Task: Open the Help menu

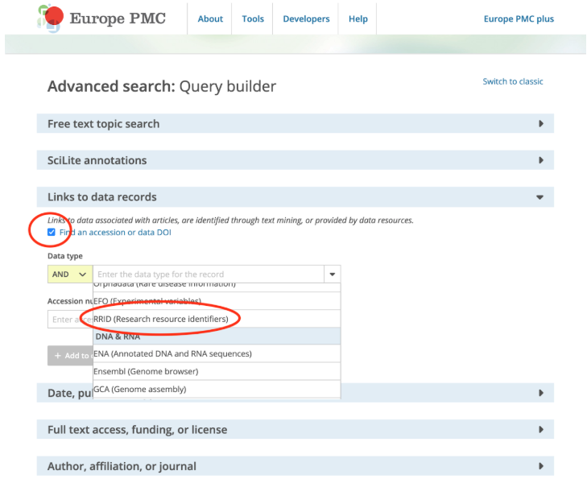Action: click(x=358, y=19)
